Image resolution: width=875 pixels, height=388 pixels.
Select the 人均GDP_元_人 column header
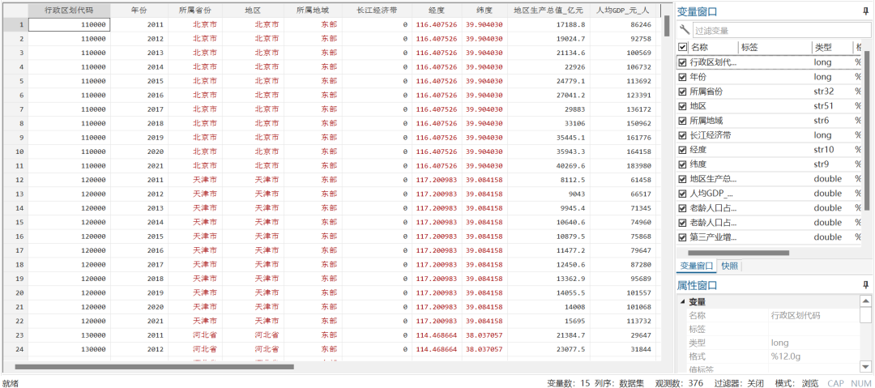623,10
